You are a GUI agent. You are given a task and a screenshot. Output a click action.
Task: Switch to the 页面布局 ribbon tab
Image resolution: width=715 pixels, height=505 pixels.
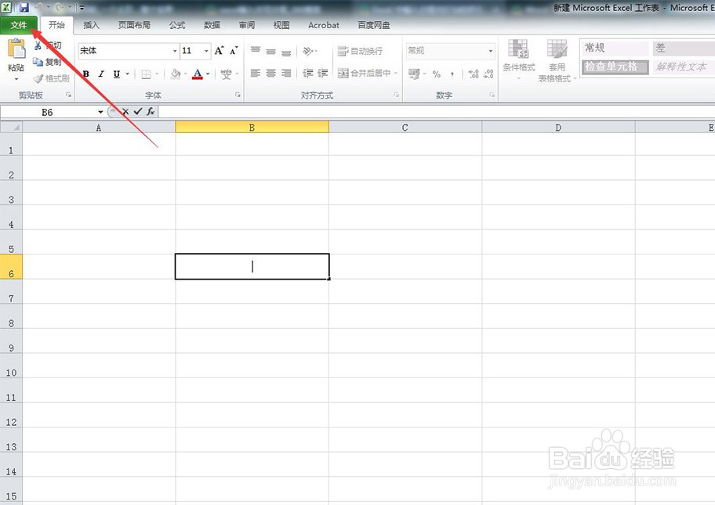pyautogui.click(x=134, y=26)
